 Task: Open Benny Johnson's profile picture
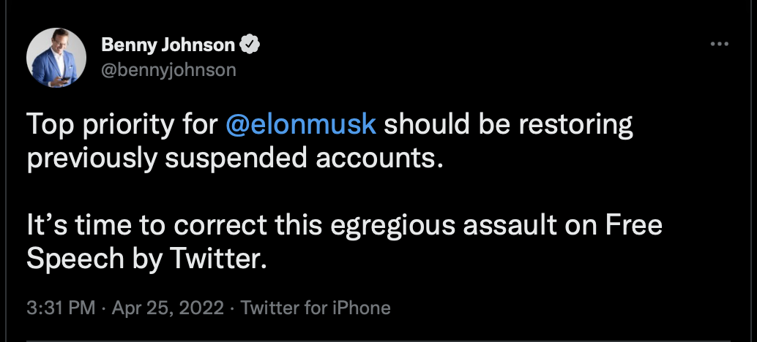click(x=56, y=57)
